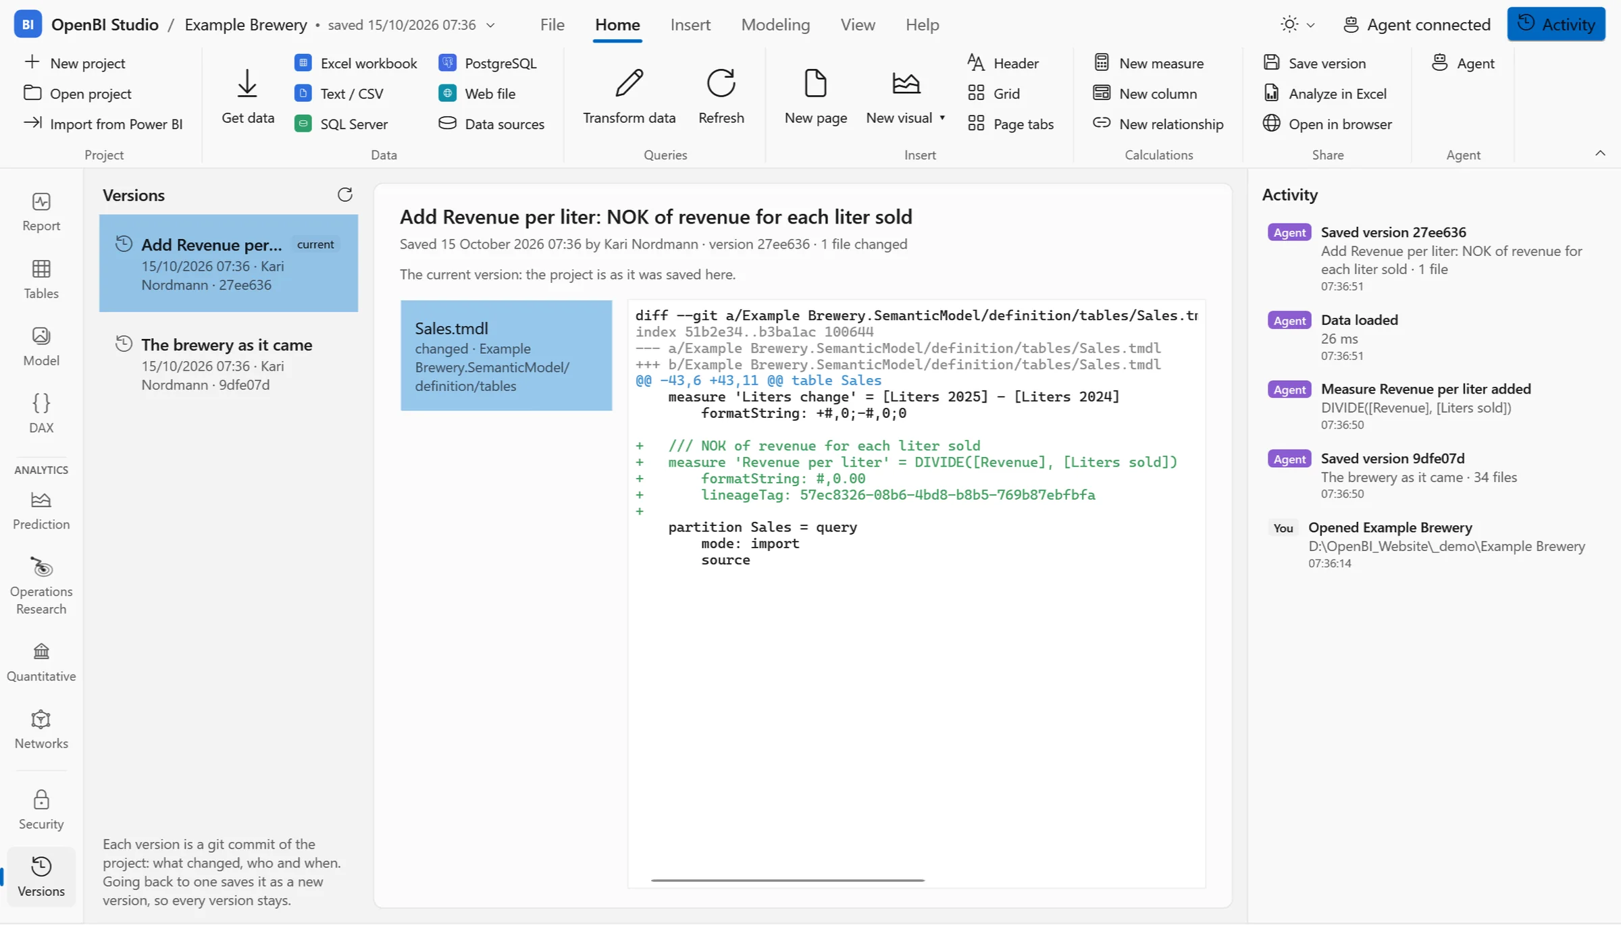Open Data sources manager
Screen dimensions: 1621x925
pyautogui.click(x=492, y=124)
